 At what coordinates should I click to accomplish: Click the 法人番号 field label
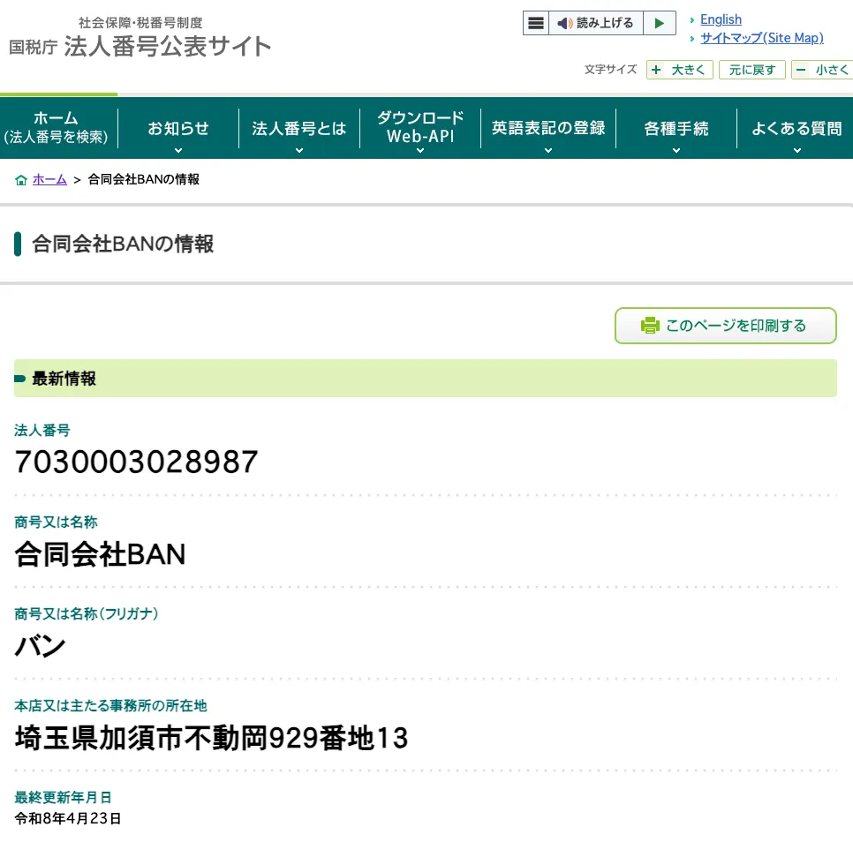click(42, 431)
